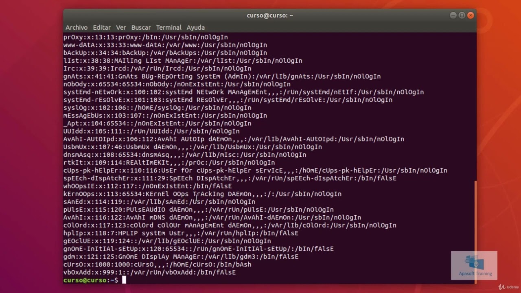Click the curso@curso:~$ prompt

[91, 280]
